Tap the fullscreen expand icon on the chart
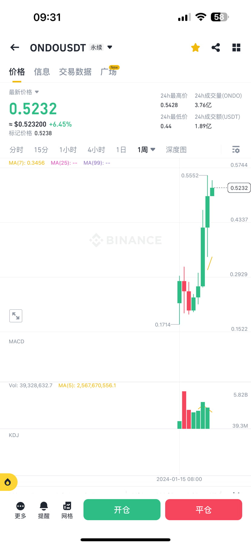This screenshot has width=251, height=546. pos(15,316)
